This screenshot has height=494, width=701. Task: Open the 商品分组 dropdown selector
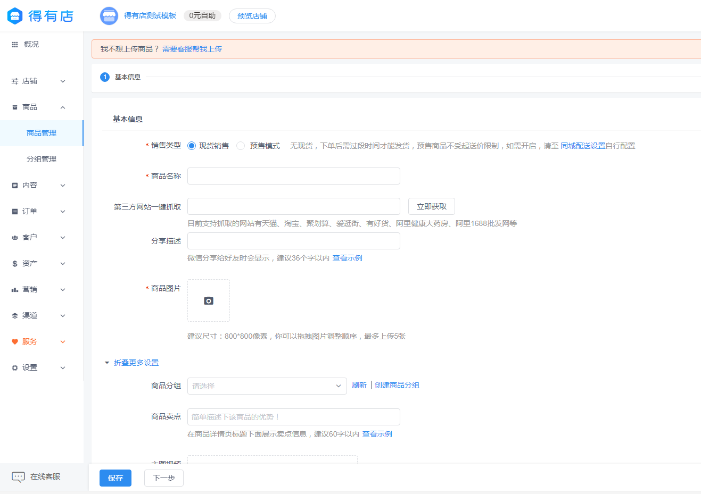click(x=267, y=386)
